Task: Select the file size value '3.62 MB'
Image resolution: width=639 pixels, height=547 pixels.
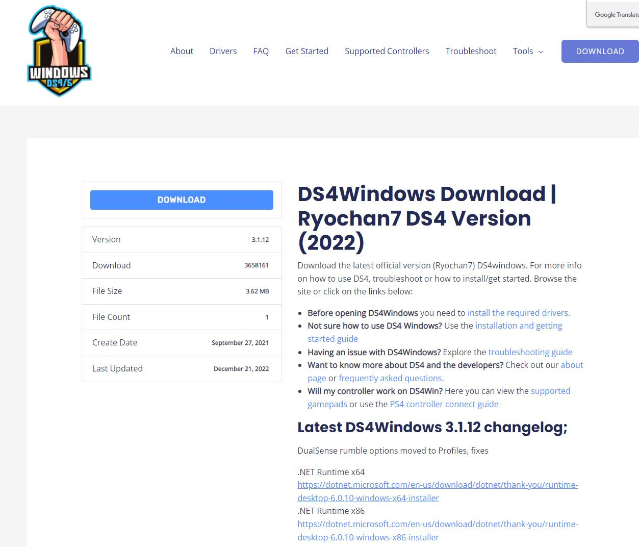Action: 257,291
